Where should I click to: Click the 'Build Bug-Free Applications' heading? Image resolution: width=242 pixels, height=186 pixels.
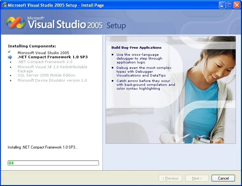(x=136, y=48)
